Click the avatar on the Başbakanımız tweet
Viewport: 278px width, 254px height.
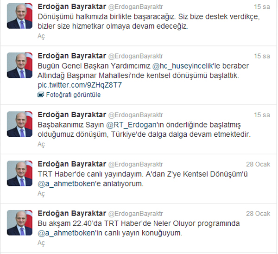pos(19,124)
